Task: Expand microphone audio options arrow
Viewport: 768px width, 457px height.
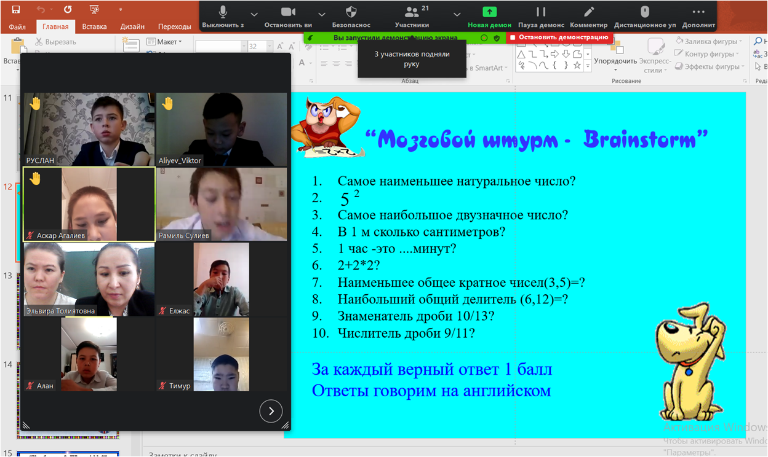Action: (x=254, y=14)
